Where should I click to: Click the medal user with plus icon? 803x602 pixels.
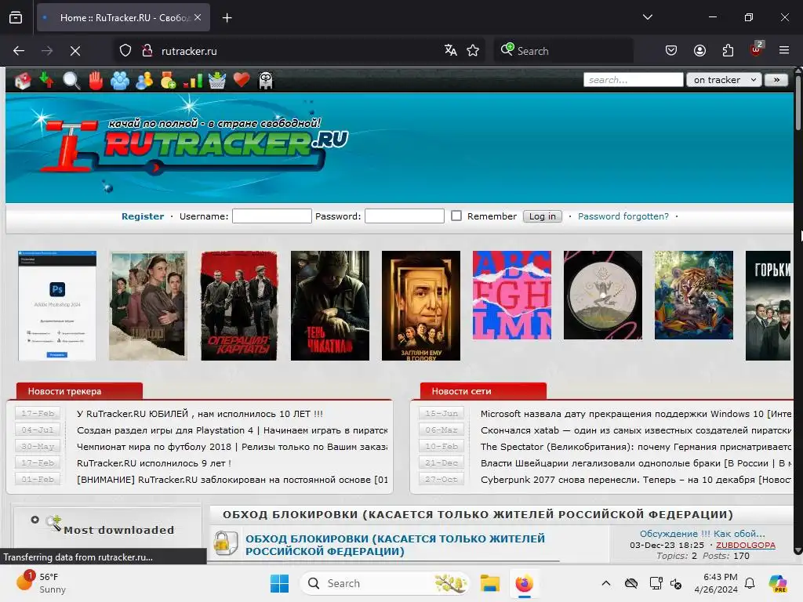168,81
